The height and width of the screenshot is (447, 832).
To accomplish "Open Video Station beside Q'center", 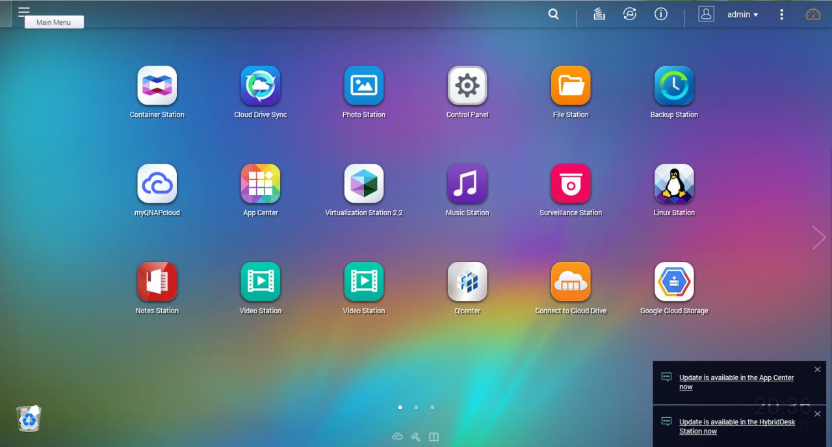I will pyautogui.click(x=364, y=282).
